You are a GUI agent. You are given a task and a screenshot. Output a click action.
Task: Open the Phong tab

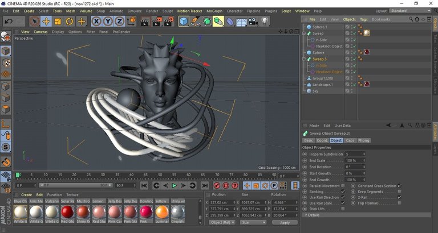click(364, 140)
